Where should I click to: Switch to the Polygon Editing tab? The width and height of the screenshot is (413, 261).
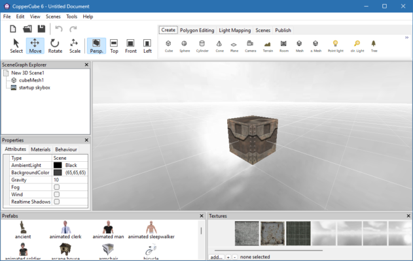197,30
